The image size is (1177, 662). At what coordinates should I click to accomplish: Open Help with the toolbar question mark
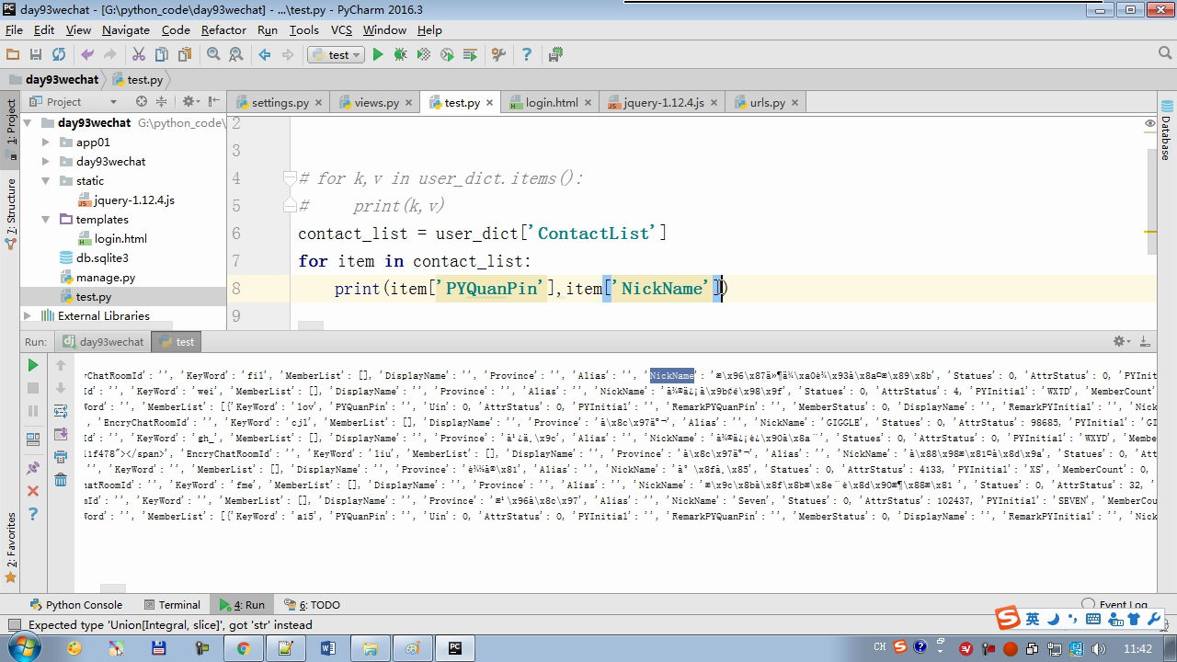point(527,55)
